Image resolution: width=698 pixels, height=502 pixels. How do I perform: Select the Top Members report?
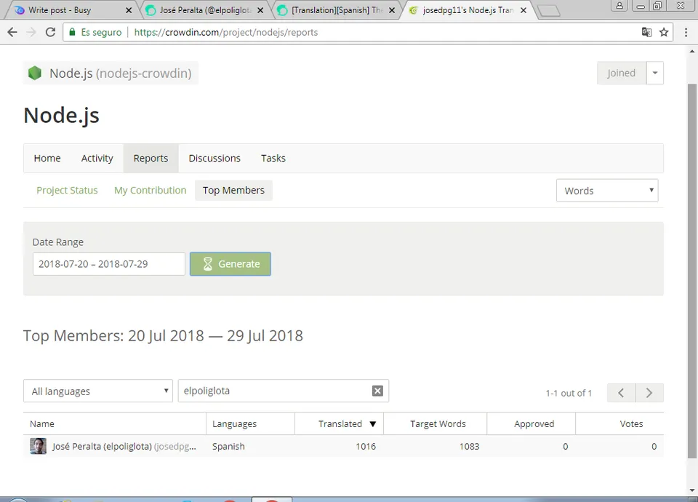(233, 190)
